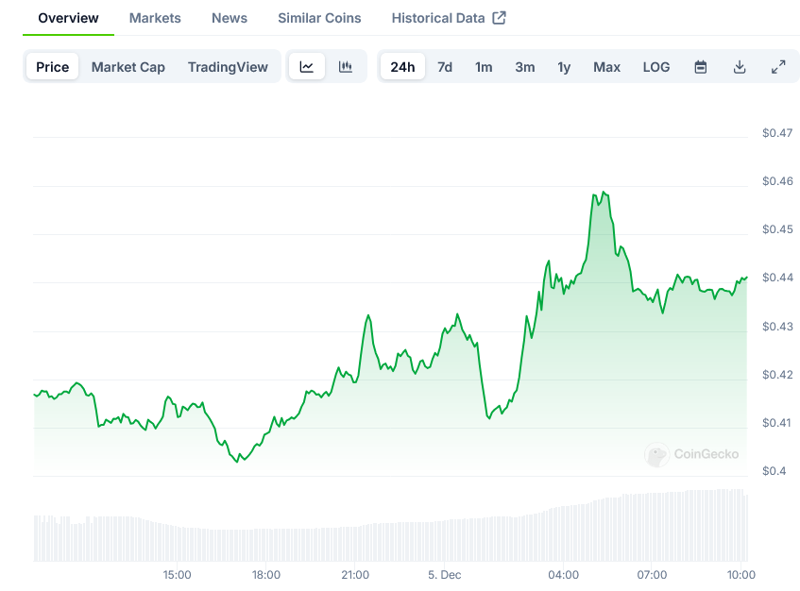
Task: Open the Markets tab
Action: coord(155,18)
